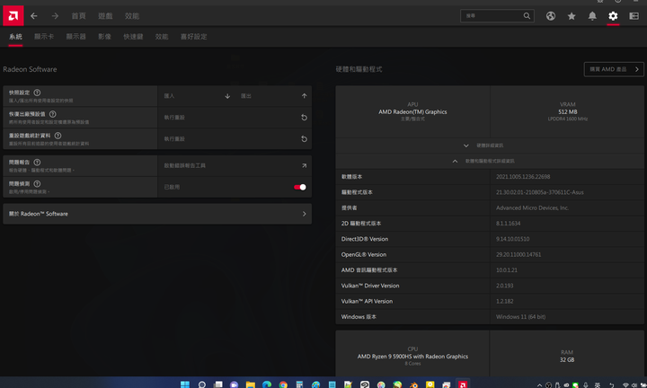This screenshot has width=647, height=388.
Task: Click OpenGL Version row label
Action: click(364, 254)
